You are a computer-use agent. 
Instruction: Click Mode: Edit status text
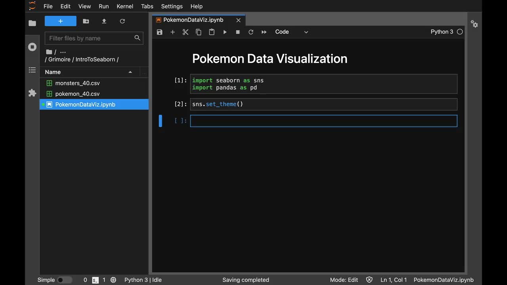pyautogui.click(x=344, y=280)
